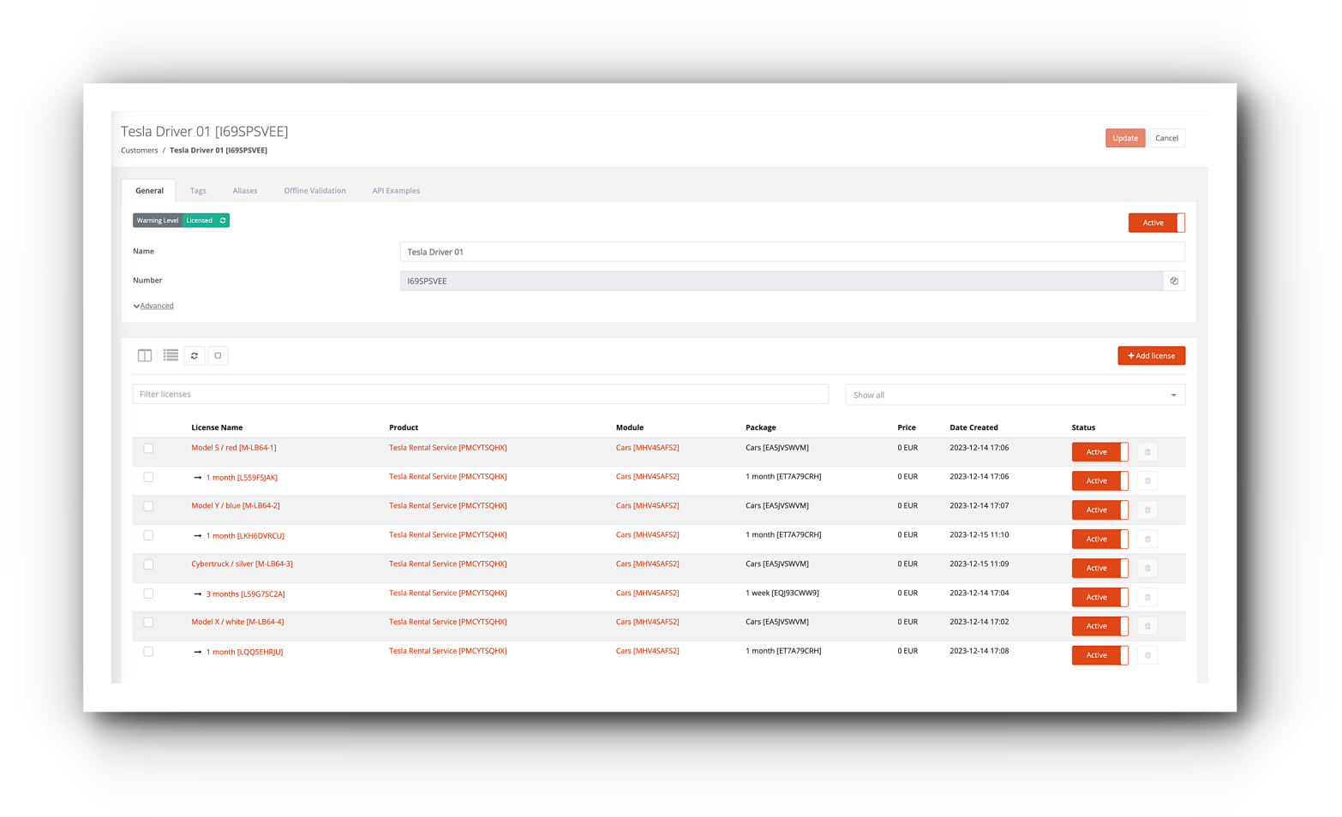This screenshot has height=817, width=1342.
Task: Open Model Y / blue [M-LB64-2] license
Action: point(236,506)
